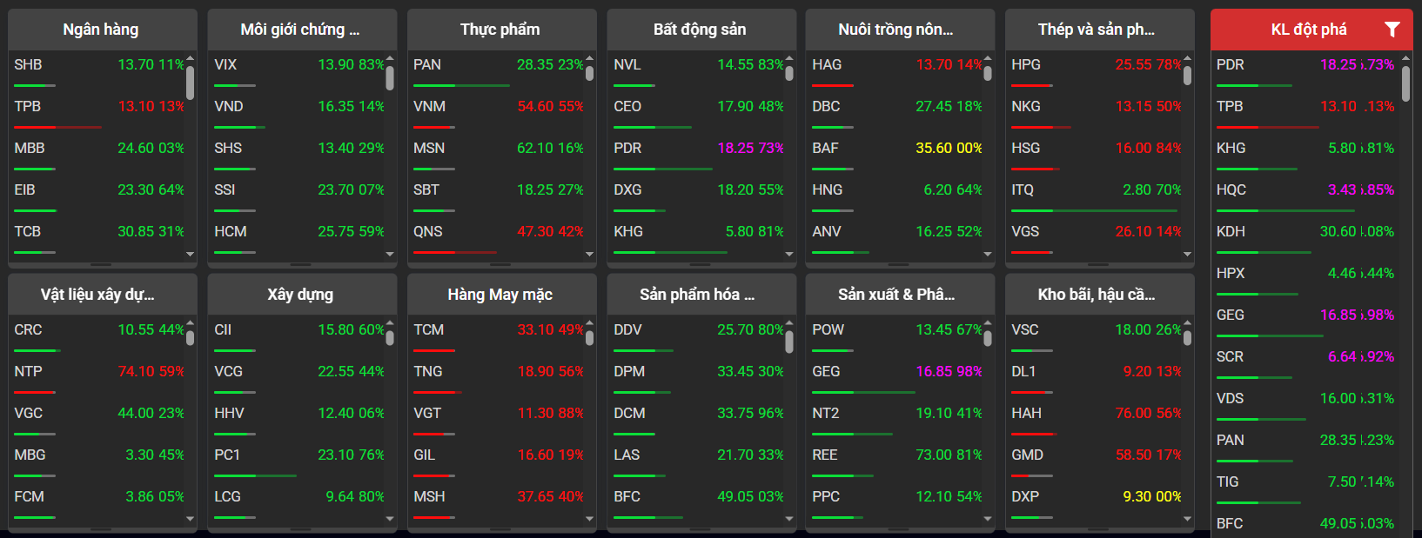Open the Sản xuất & Phâ... sector header
The height and width of the screenshot is (538, 1422).
(900, 295)
